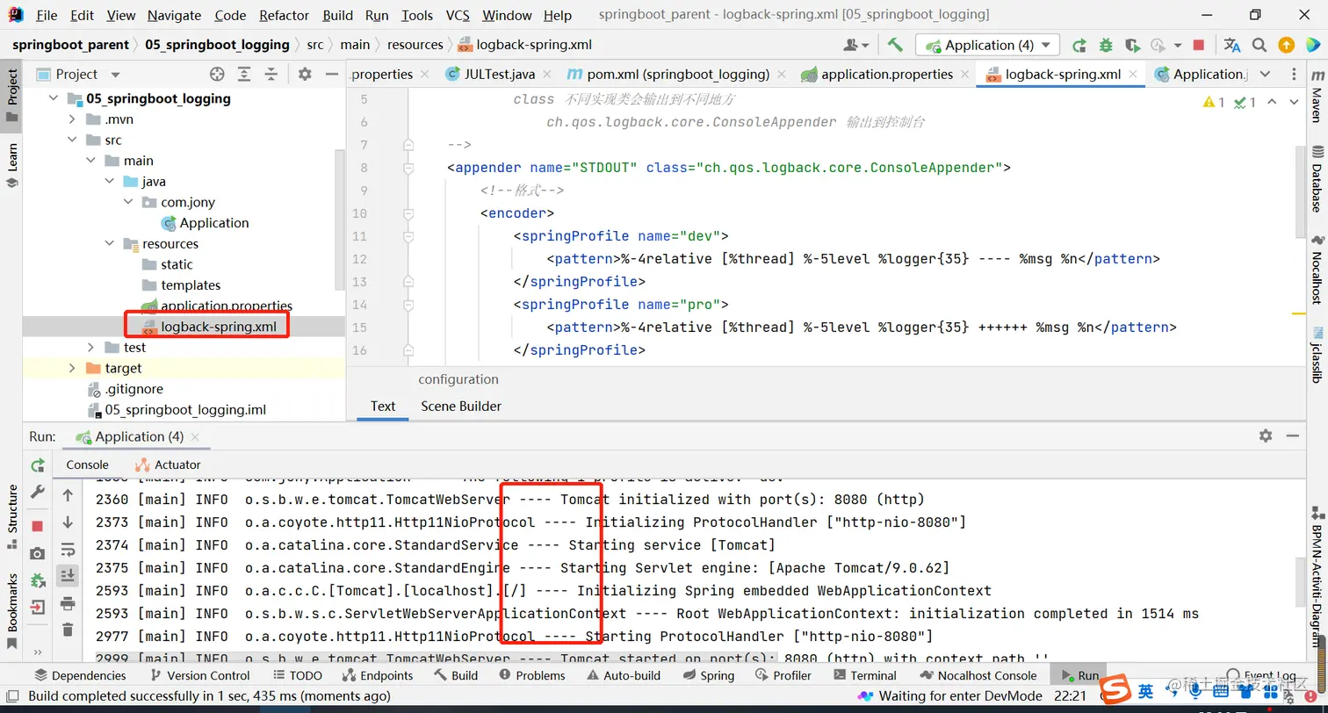
Task: Collapse the 05_springboot_logging module node
Action: click(x=54, y=98)
